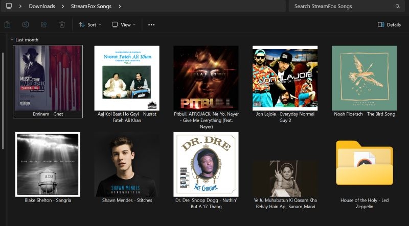
Task: Toggle the Details pane button
Action: tap(389, 24)
